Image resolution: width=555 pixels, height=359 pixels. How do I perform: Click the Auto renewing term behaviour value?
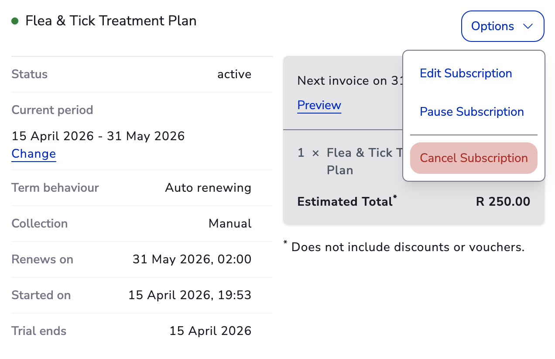(208, 188)
